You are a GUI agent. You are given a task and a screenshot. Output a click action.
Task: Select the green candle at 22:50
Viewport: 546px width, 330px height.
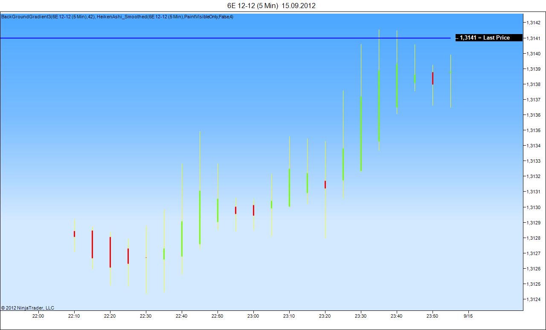click(218, 210)
